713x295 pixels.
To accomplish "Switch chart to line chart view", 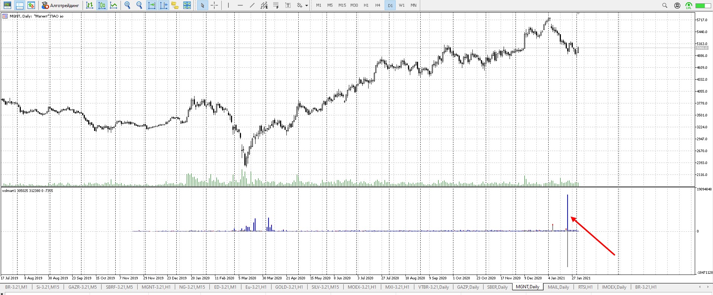I will pyautogui.click(x=114, y=5).
